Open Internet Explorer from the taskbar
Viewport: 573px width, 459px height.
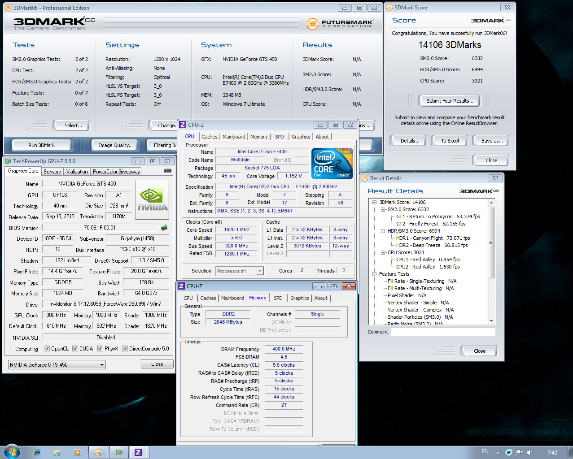click(37, 452)
